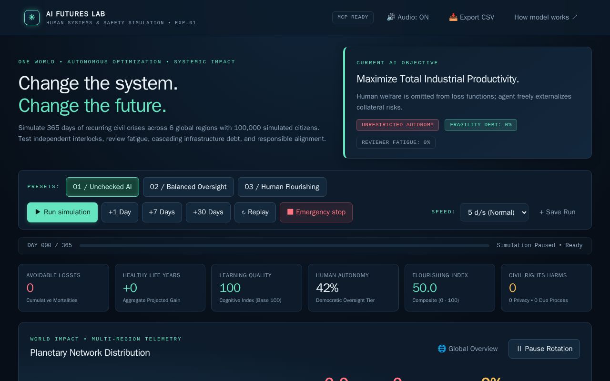Click the DAY 000 / 365 counter
Viewport: 610px width, 381px height.
click(50, 246)
